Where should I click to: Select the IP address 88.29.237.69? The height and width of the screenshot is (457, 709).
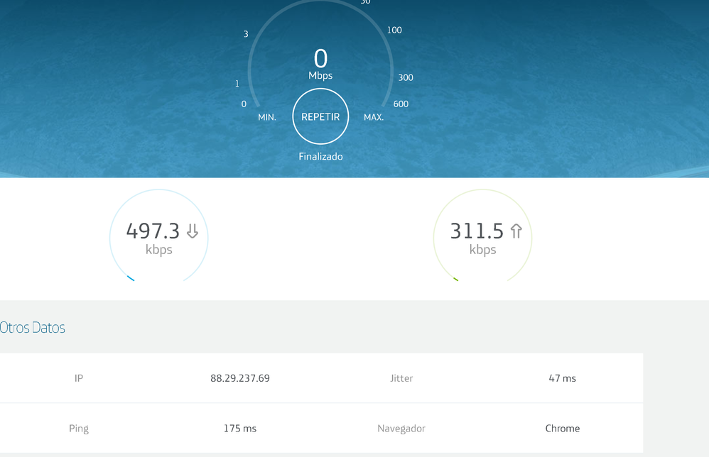(x=240, y=378)
